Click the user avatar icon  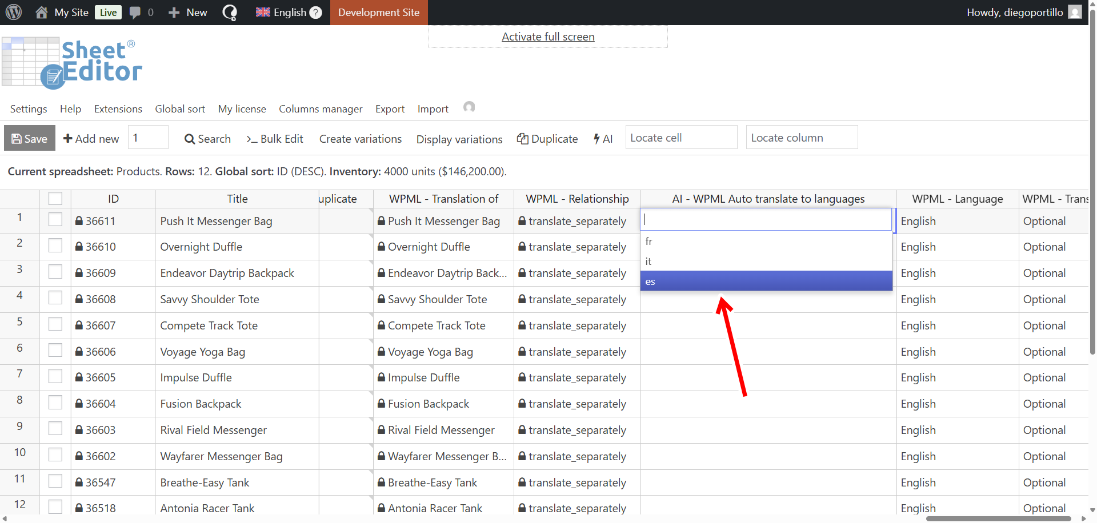(x=1075, y=12)
